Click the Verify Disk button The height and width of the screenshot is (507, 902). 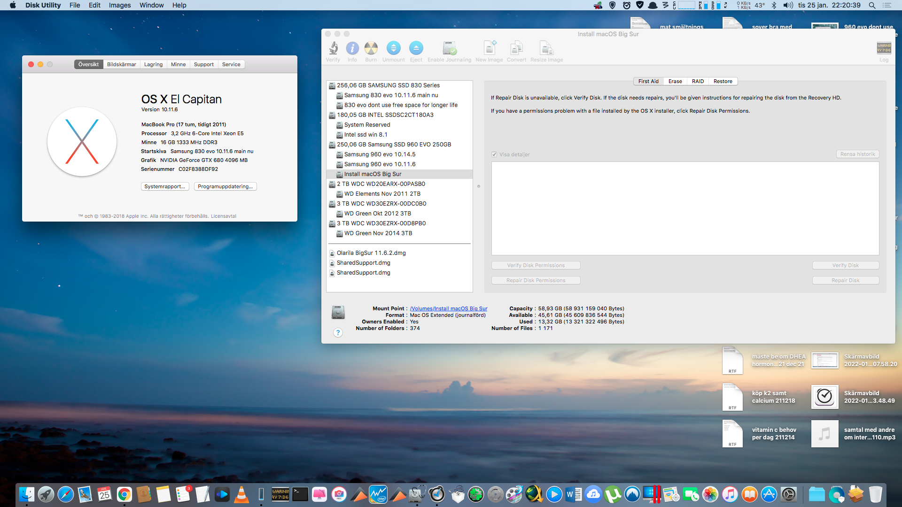[846, 265]
